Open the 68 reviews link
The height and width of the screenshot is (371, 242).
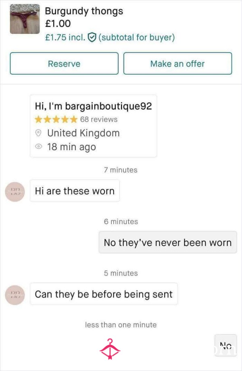tap(98, 119)
